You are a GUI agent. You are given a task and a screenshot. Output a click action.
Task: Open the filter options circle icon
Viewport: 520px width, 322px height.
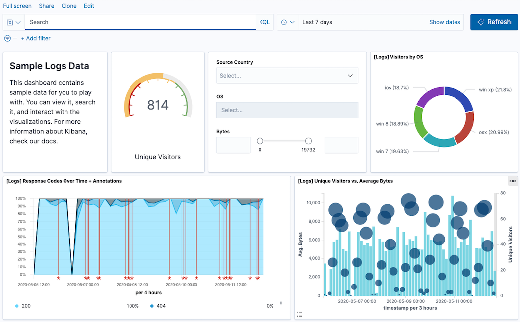click(x=7, y=38)
